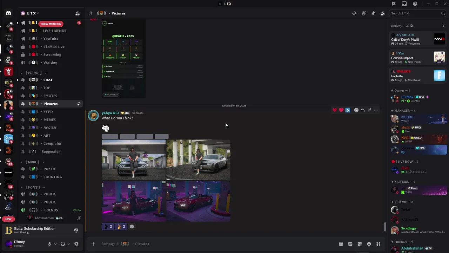Screen dimensions: 449x253
Task: Open pinned messages in channel header
Action: pyautogui.click(x=373, y=13)
